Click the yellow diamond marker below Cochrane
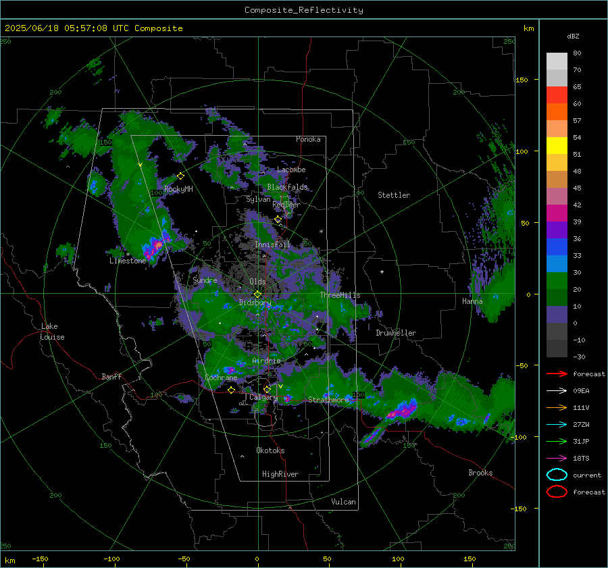 pos(231,390)
